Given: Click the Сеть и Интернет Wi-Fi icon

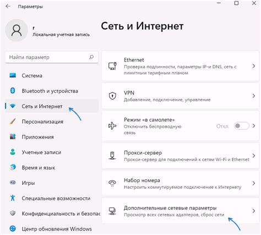Looking at the screenshot, I should click(13, 106).
